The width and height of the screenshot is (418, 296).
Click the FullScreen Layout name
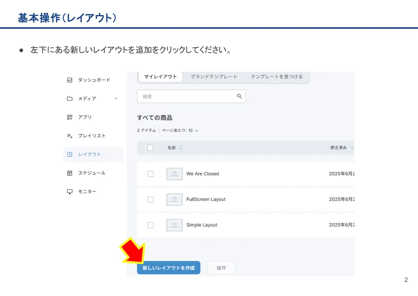click(x=206, y=199)
